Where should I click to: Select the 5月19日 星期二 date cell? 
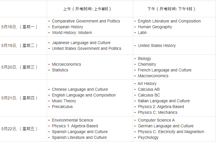pyautogui.click(x=19, y=46)
